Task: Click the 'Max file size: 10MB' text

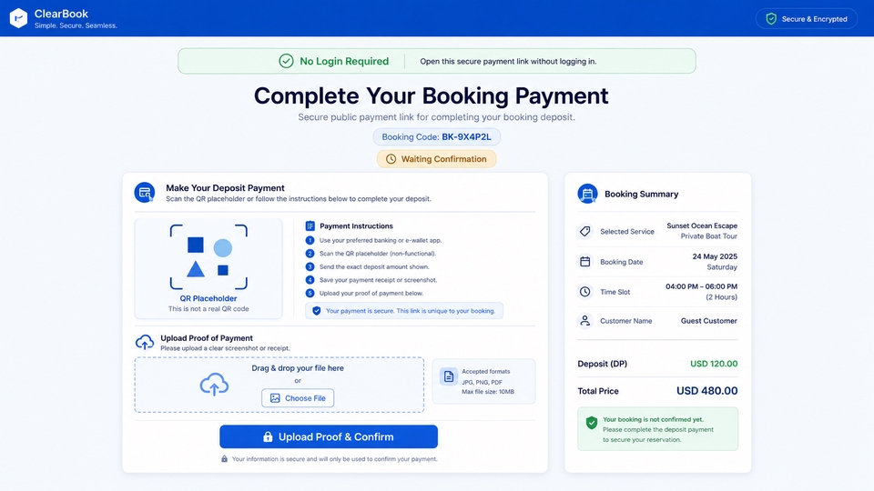Action: click(488, 392)
